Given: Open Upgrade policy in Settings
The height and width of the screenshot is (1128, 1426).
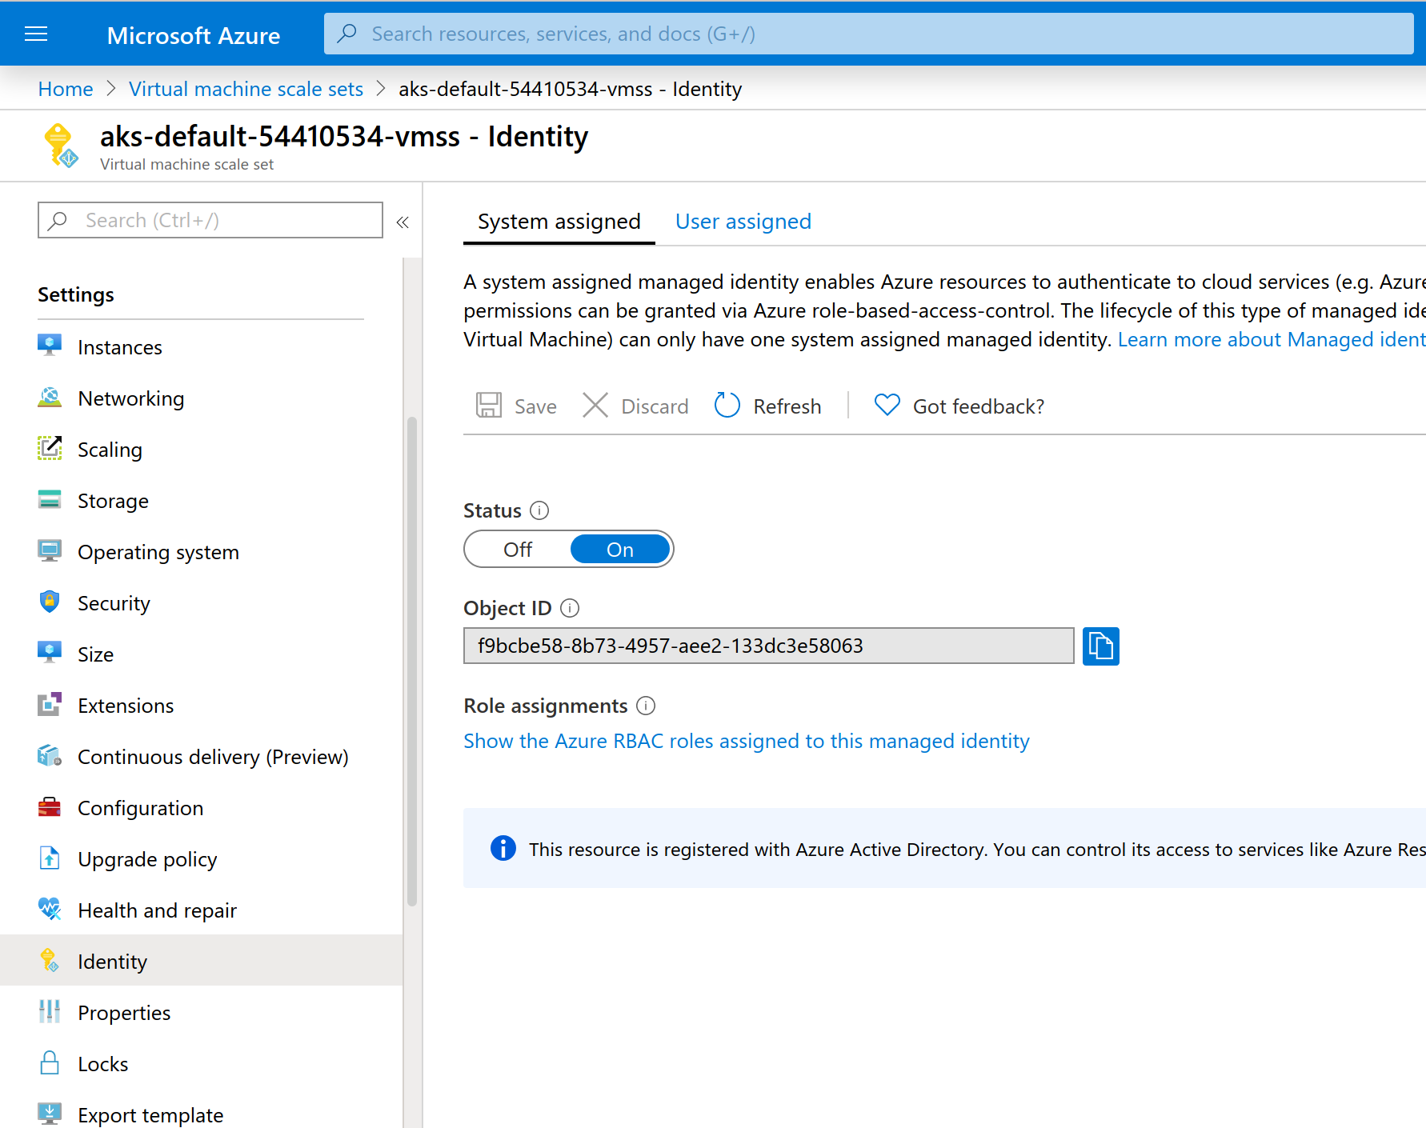Looking at the screenshot, I should [147, 859].
